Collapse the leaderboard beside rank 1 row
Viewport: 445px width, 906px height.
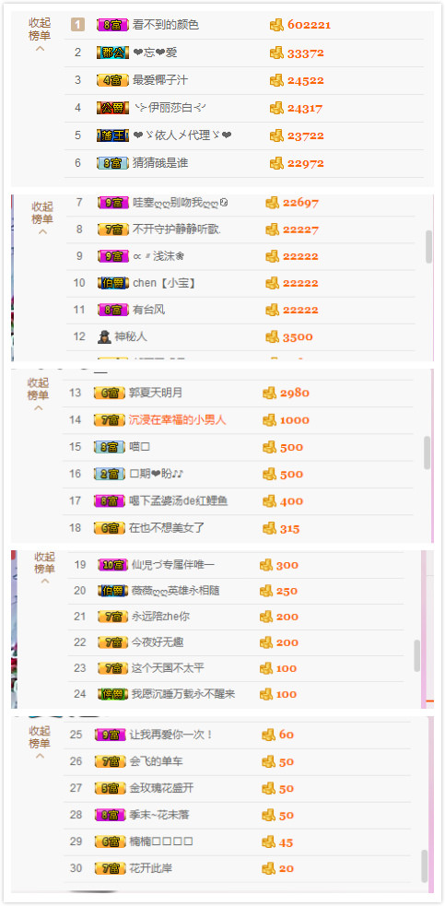click(40, 35)
